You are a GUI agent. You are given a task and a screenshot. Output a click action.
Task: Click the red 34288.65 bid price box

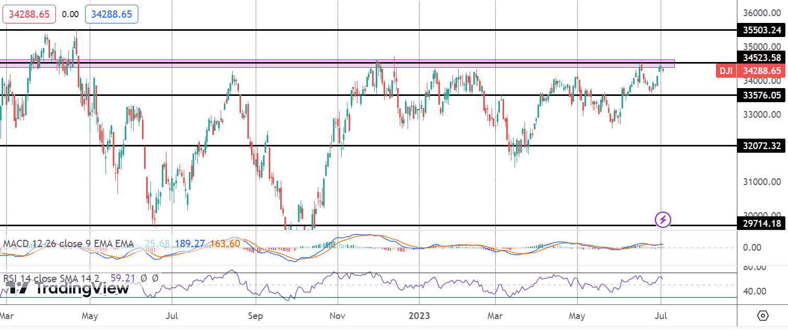[30, 14]
